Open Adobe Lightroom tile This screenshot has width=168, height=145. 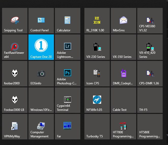[x=68, y=47]
